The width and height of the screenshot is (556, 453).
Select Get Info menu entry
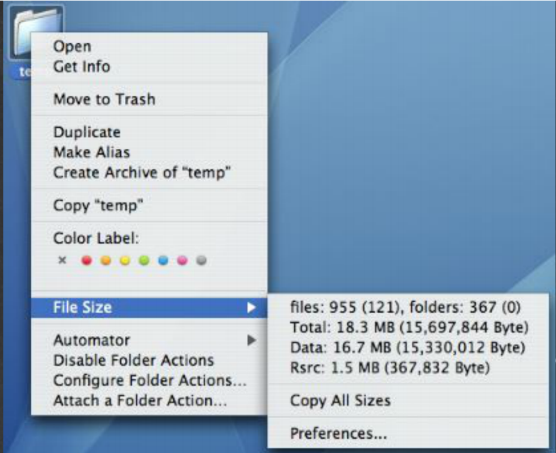[x=82, y=67]
